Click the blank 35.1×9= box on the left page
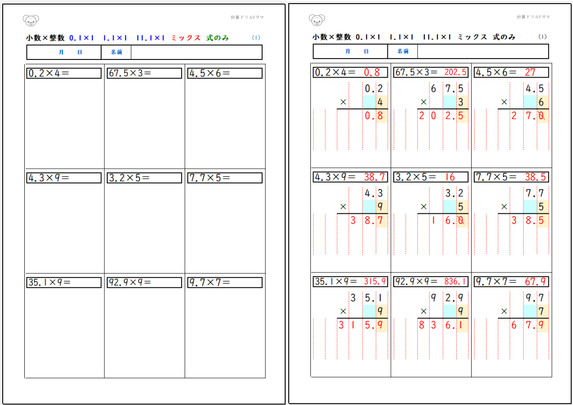The width and height of the screenshot is (573, 405). point(64,282)
